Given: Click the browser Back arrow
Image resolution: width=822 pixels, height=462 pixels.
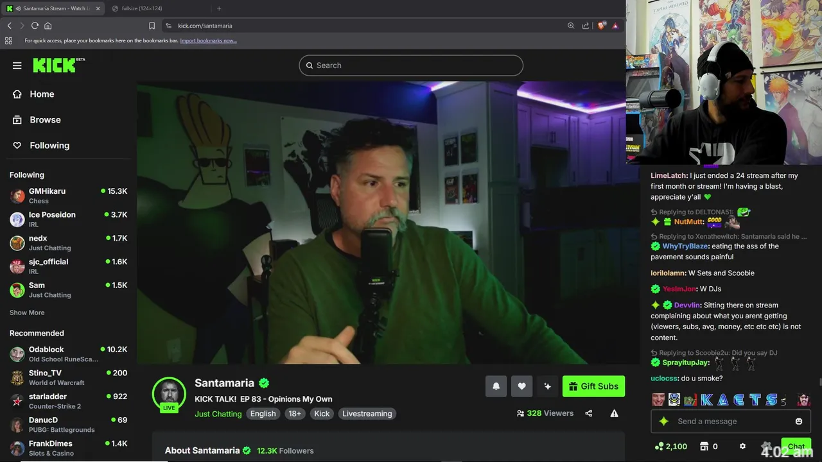Looking at the screenshot, I should pos(9,26).
